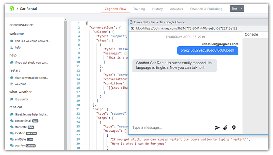Viewport: 273px width, 155px height.
Task: Click the Test button
Action: (x=234, y=9)
